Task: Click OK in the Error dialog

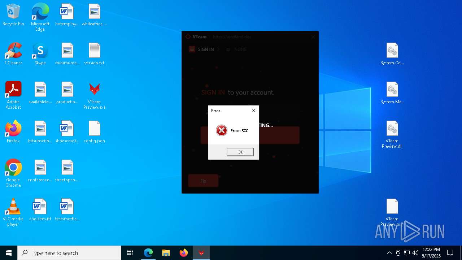Action: (240, 152)
